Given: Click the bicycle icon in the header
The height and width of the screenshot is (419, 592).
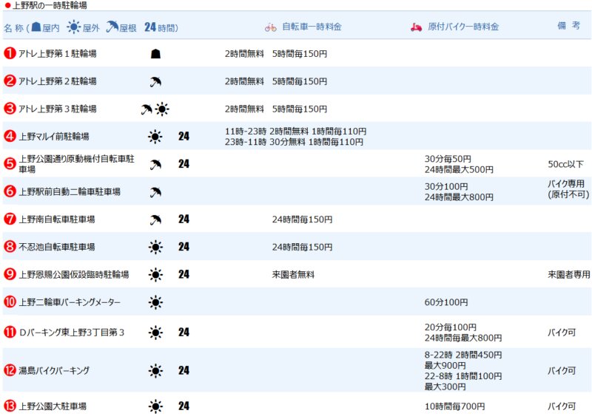Looking at the screenshot, I should tap(271, 27).
